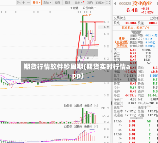The width and height of the screenshot is (158, 143).
Task: Go to previous stock with left arrow
Action: (115, 4)
